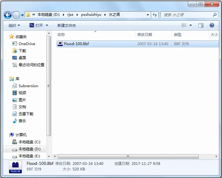
Task: Select 本地磁盘 (C:) in the navigation pane
Action: pos(29,142)
